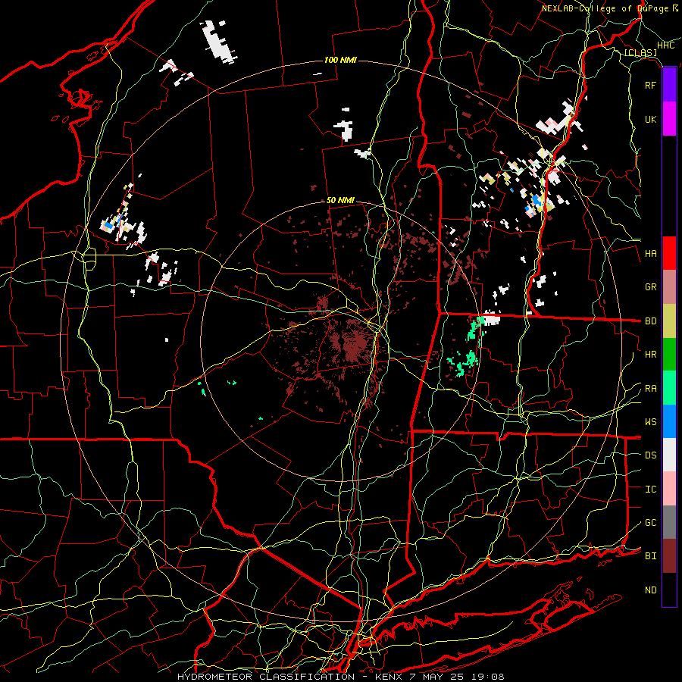682x682 pixels.
Task: Pick the RA light-green legend block
Action: [669, 388]
